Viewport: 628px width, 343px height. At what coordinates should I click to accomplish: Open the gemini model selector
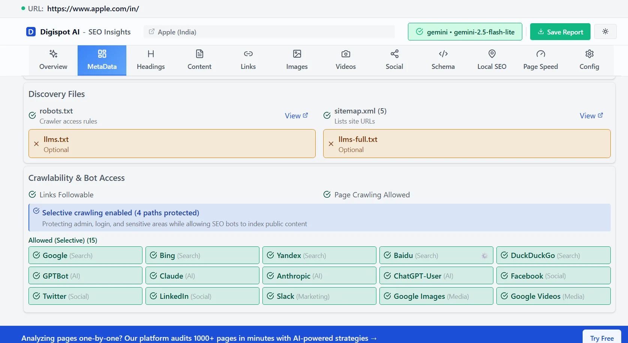(465, 31)
